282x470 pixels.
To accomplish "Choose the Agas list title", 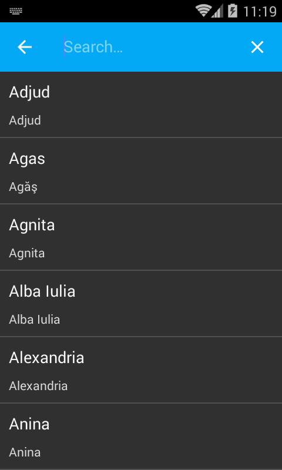I will [x=27, y=159].
